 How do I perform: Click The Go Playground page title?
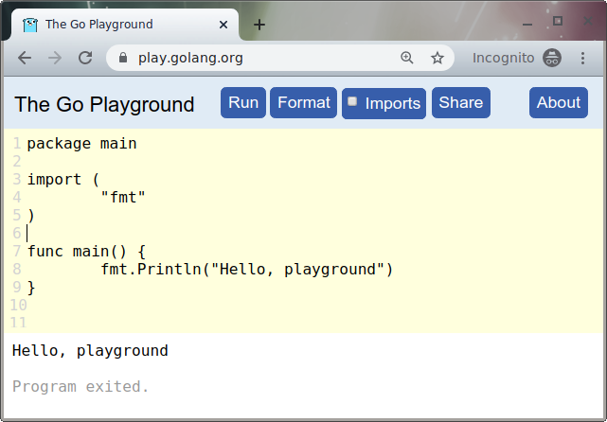(x=104, y=104)
